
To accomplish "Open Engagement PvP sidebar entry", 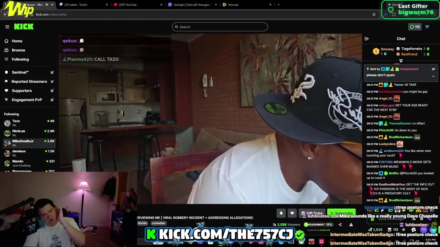I will tap(27, 100).
